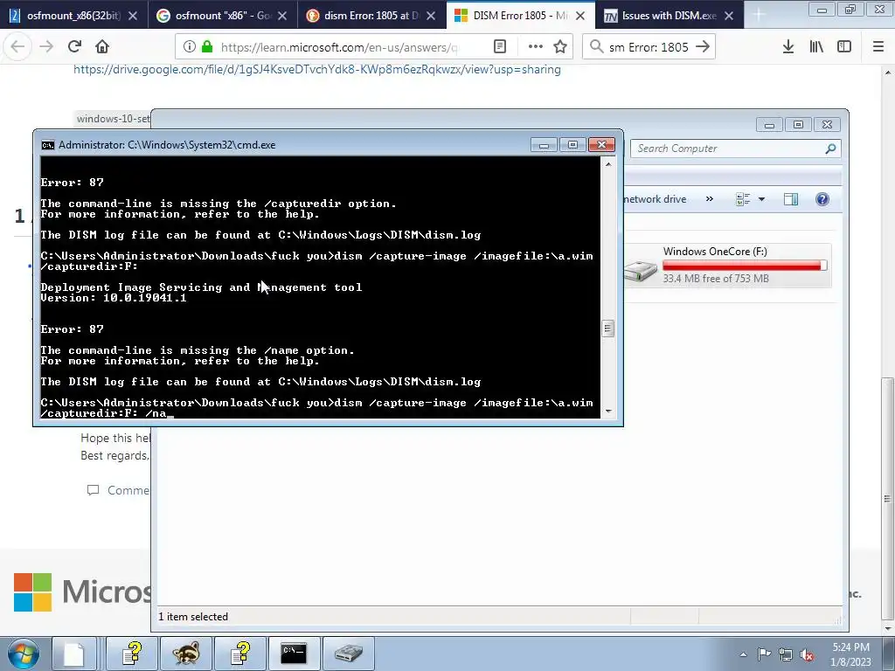
Task: Open the Firefox hamburger menu
Action: tap(878, 47)
